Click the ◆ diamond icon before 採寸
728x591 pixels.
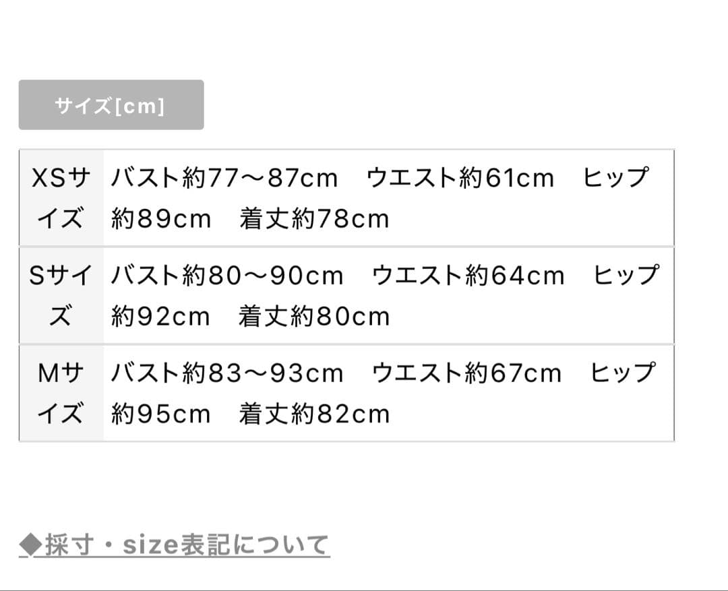click(x=31, y=545)
